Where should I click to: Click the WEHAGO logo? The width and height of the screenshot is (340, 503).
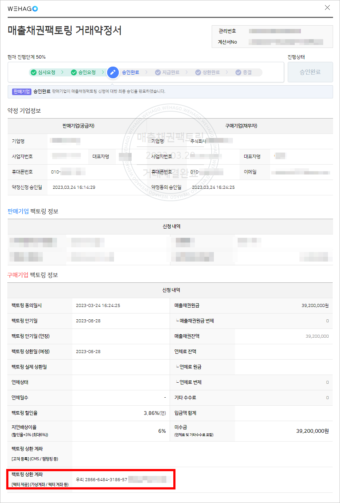tap(23, 9)
